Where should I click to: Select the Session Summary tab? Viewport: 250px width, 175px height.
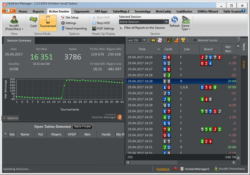[19, 41]
